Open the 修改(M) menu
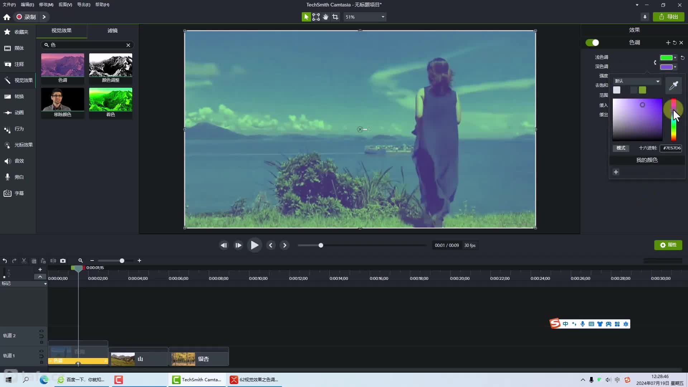 point(46,5)
